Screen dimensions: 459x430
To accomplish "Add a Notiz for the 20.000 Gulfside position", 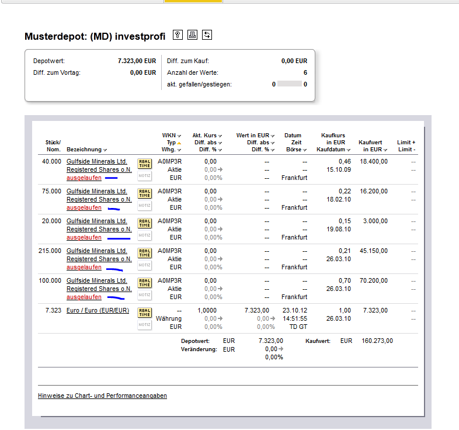I will [x=145, y=235].
